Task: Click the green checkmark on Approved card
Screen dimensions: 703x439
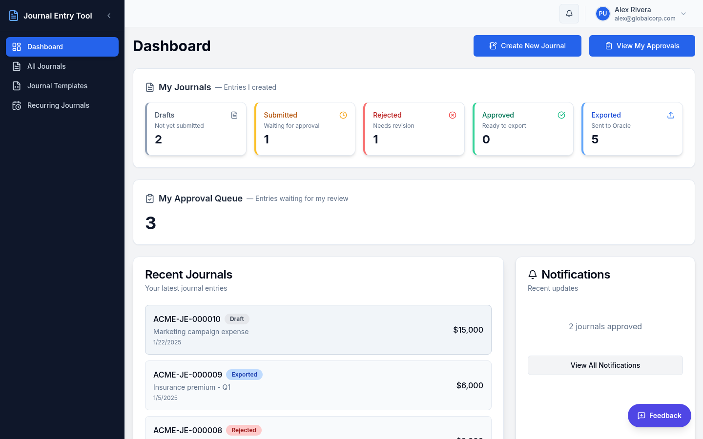Action: click(x=561, y=115)
